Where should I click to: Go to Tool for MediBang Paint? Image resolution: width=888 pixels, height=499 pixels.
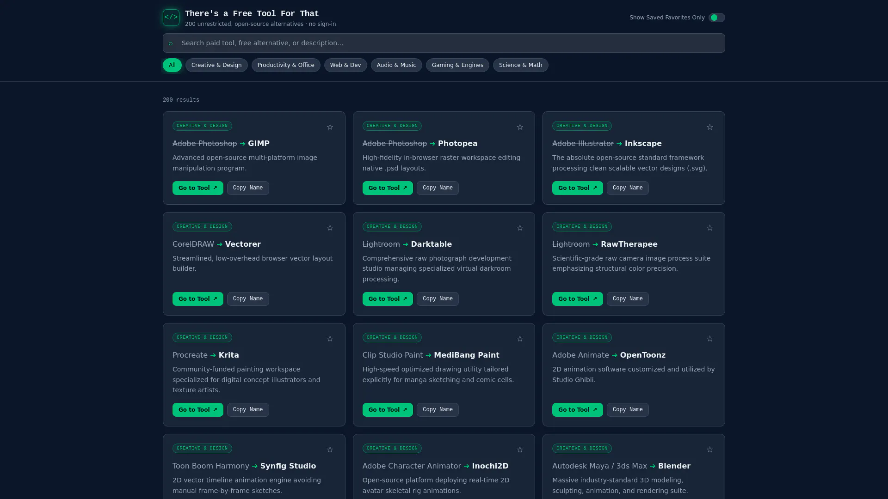click(x=388, y=410)
